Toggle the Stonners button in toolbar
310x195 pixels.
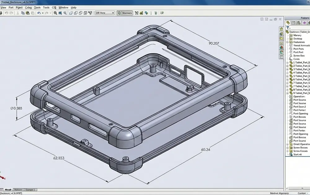tap(125, 13)
